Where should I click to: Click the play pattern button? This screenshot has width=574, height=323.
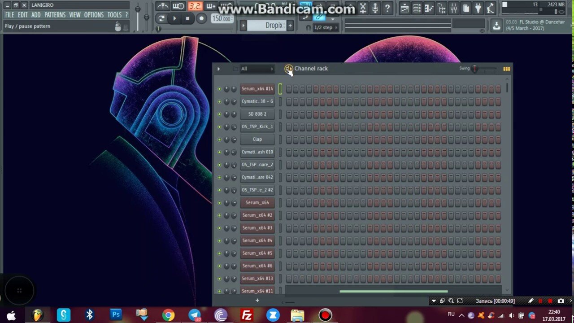(x=174, y=18)
